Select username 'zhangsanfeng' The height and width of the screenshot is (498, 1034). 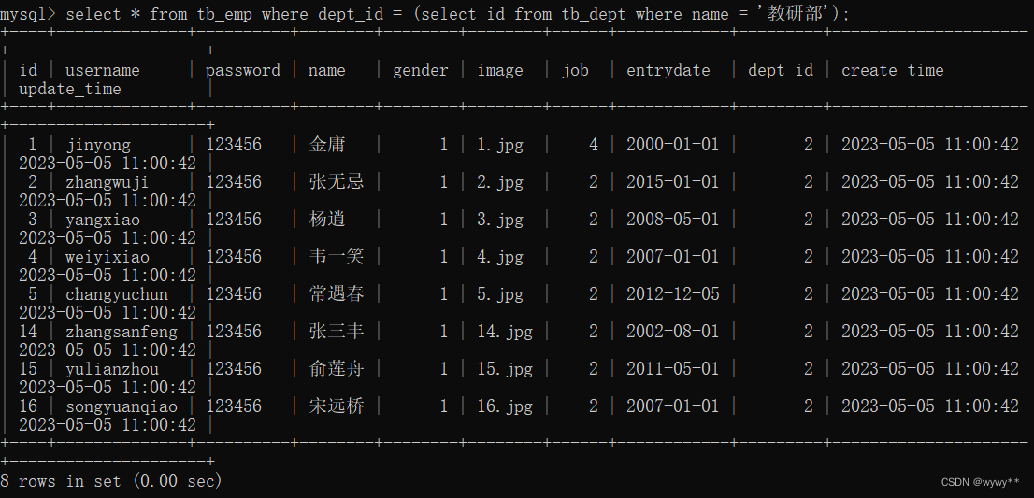click(122, 332)
